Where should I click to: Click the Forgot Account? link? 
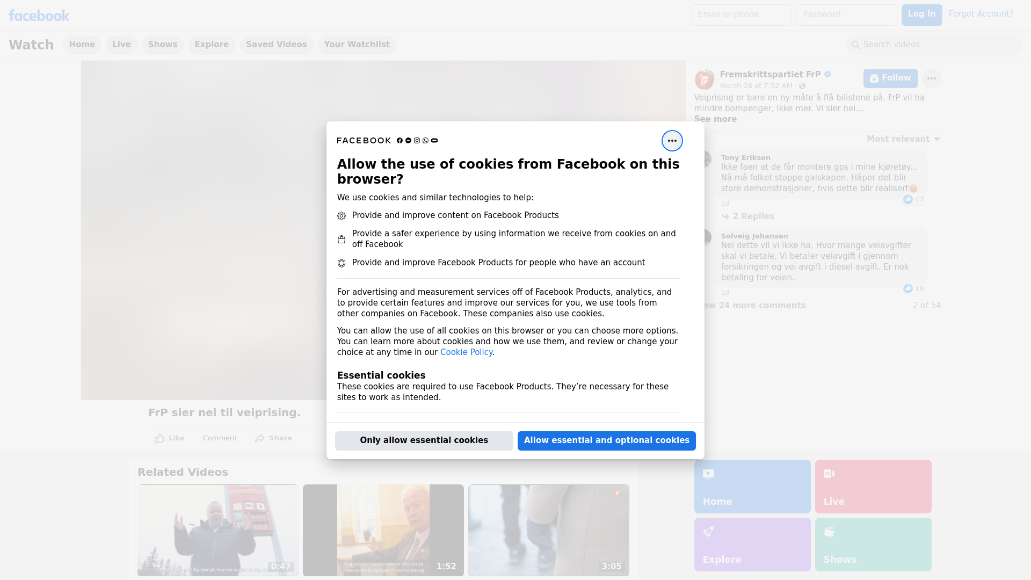coord(981,14)
